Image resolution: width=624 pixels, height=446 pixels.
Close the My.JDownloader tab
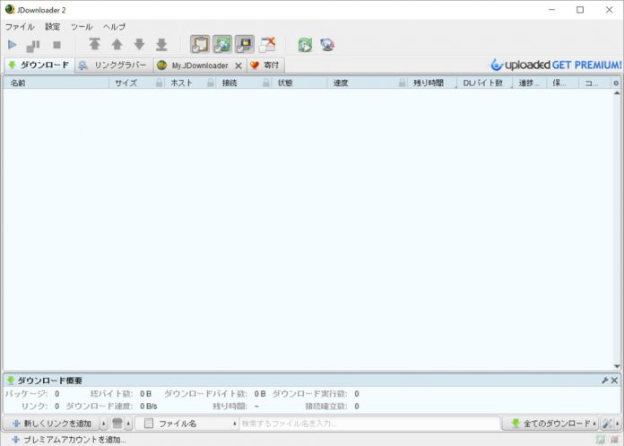[238, 66]
